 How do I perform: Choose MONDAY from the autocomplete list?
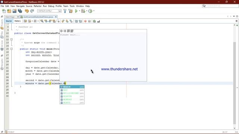(72, 99)
